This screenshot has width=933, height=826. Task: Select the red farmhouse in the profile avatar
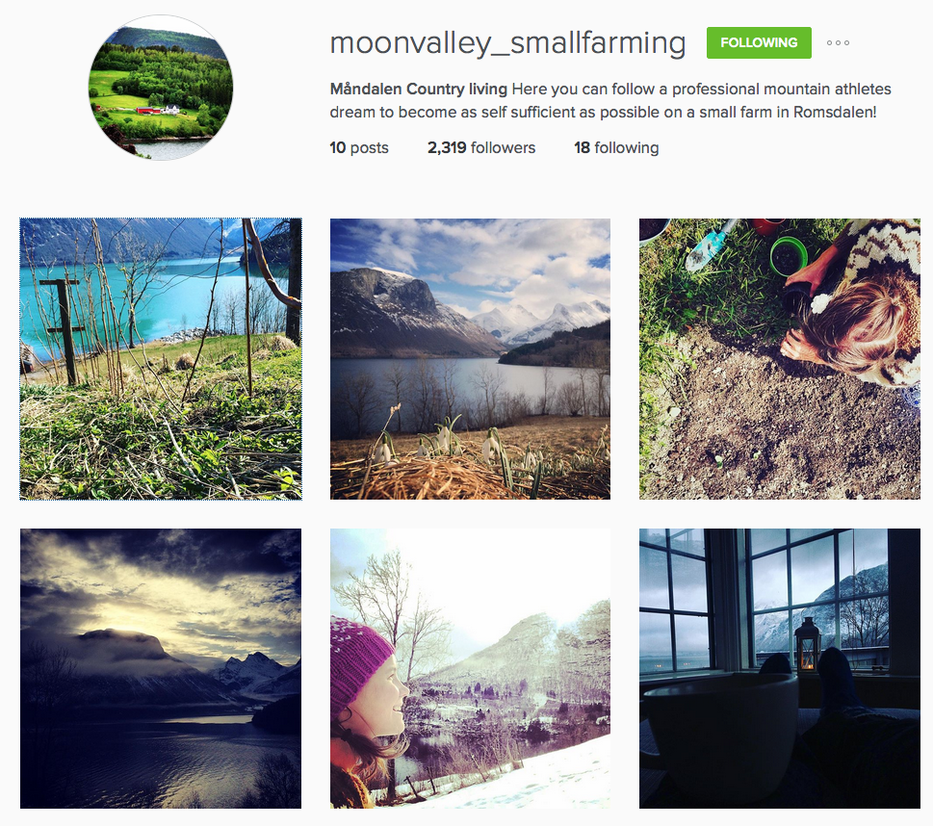click(x=148, y=110)
